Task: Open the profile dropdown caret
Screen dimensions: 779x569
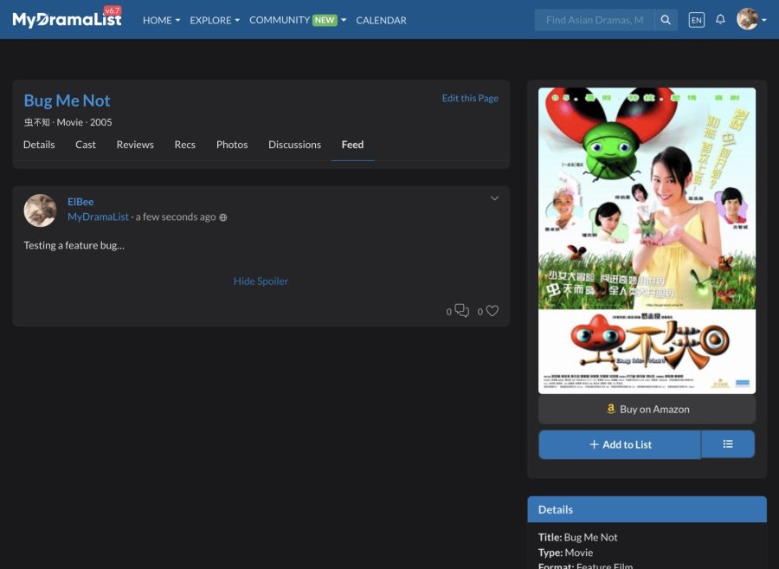Action: pyautogui.click(x=764, y=21)
